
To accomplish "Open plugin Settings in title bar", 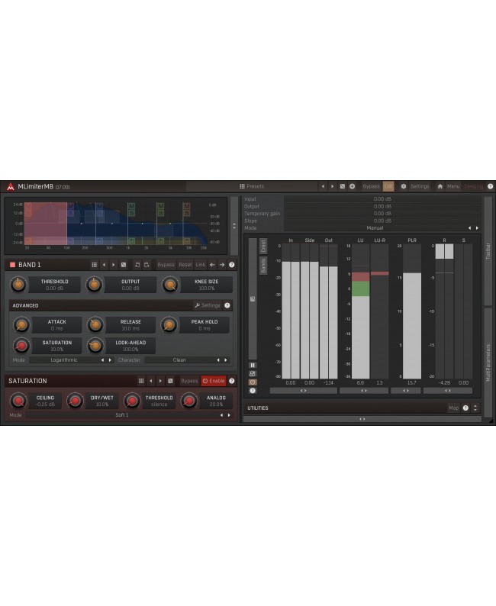I will pos(420,186).
